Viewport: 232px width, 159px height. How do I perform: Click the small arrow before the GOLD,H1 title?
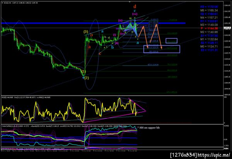(2, 3)
